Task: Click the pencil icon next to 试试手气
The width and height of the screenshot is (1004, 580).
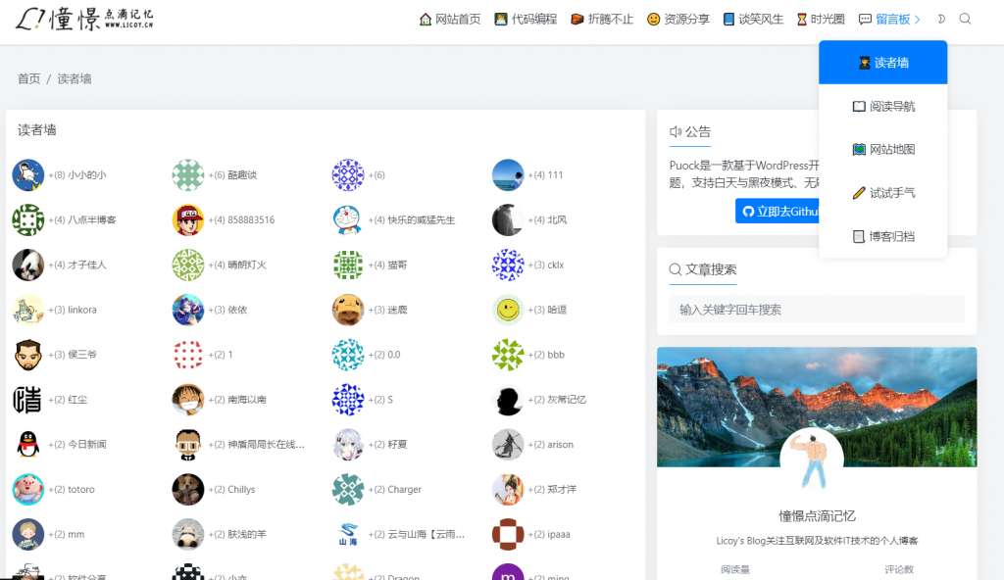Action: click(859, 192)
